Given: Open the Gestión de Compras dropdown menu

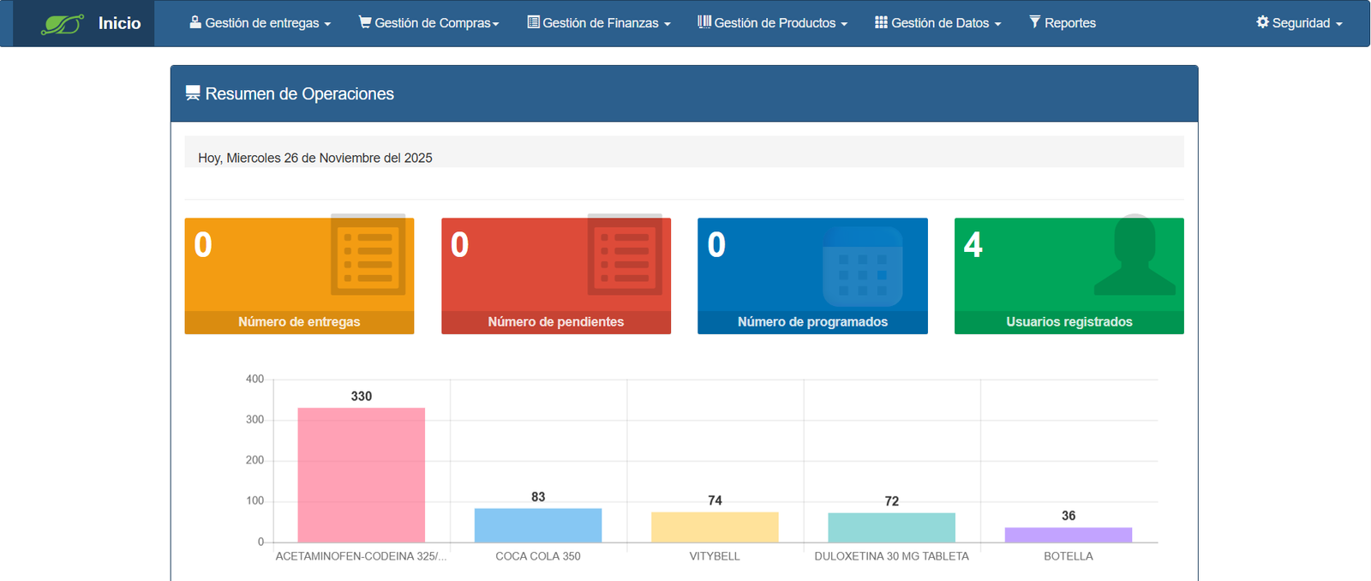Looking at the screenshot, I should (x=428, y=23).
